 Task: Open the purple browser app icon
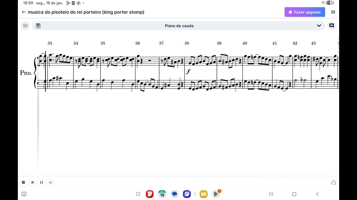[187, 194]
